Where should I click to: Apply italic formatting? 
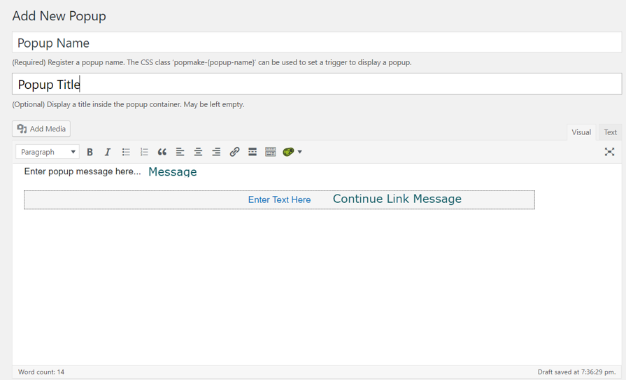pos(108,152)
